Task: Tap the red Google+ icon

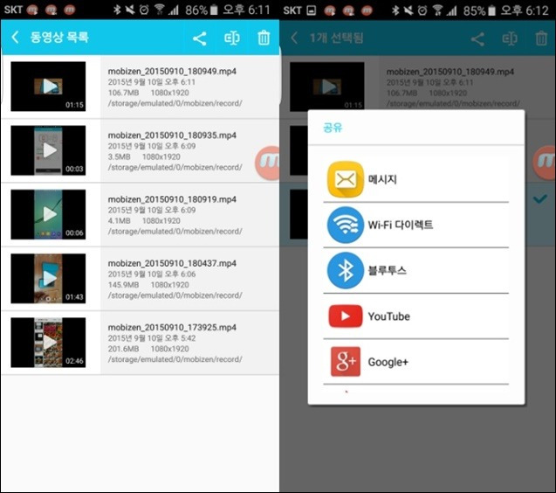Action: [x=346, y=362]
